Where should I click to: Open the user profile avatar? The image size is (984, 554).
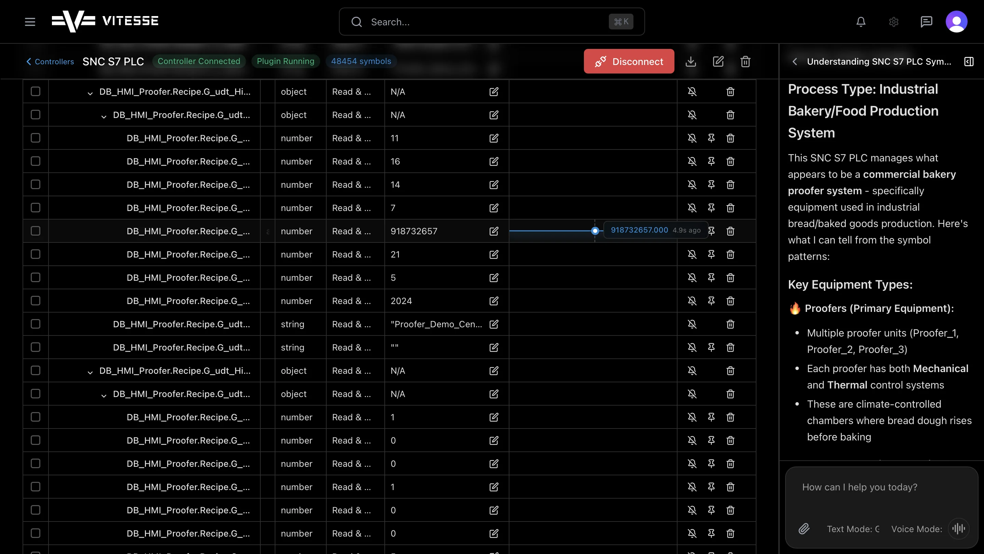click(956, 22)
